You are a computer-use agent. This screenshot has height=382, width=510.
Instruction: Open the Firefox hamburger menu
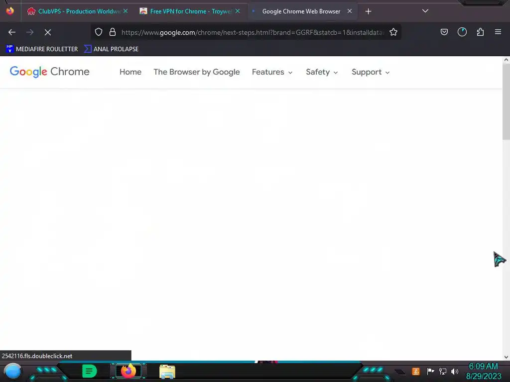point(498,32)
